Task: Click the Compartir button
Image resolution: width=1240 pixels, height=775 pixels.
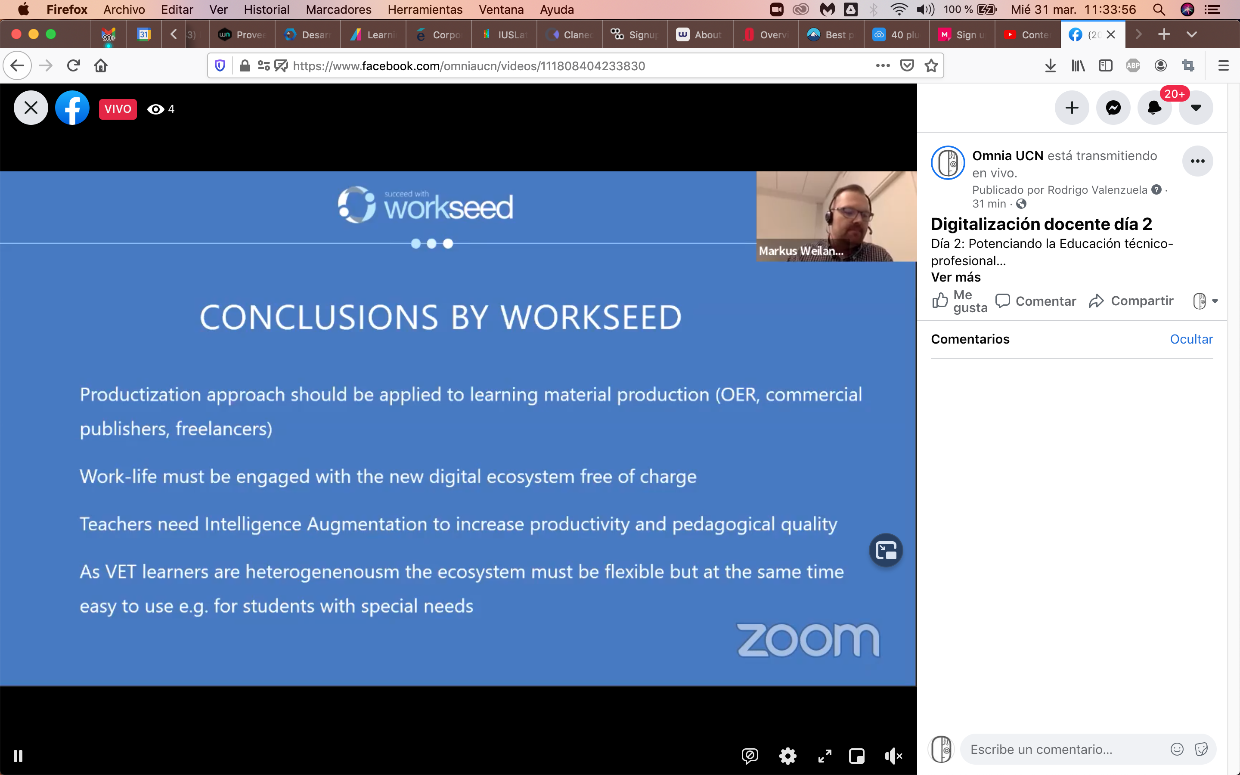Action: point(1131,301)
